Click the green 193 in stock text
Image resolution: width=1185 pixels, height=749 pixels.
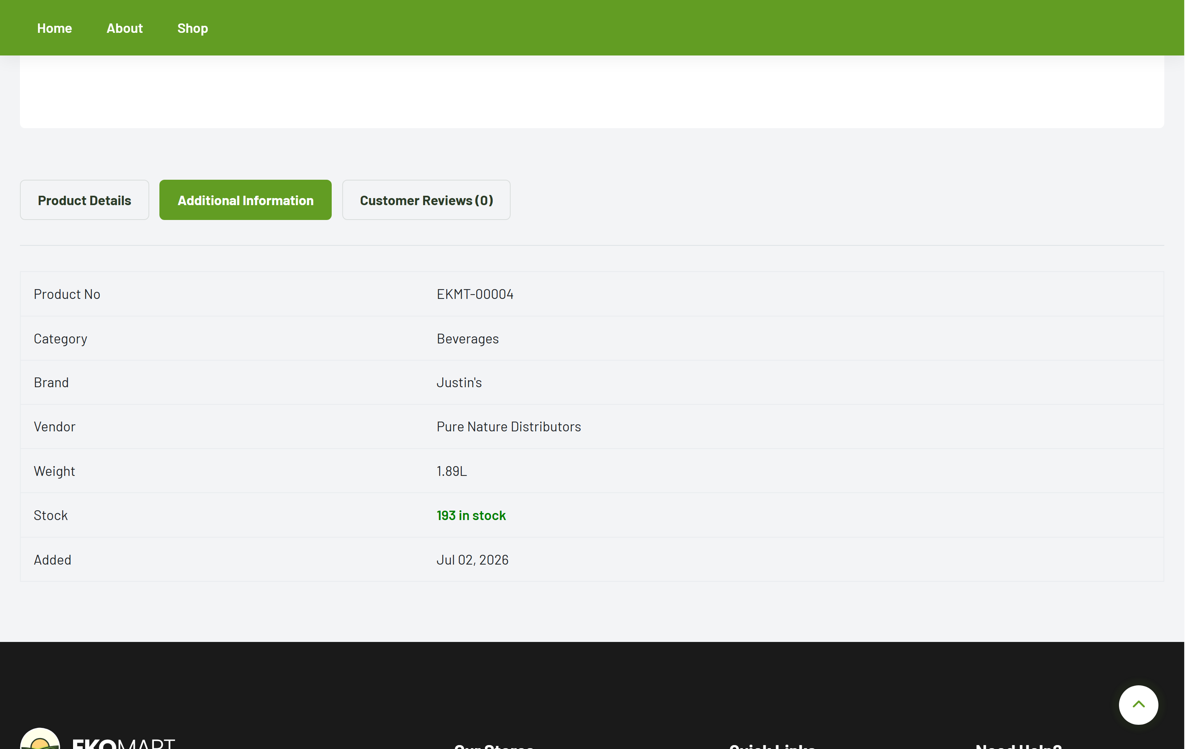(x=471, y=515)
